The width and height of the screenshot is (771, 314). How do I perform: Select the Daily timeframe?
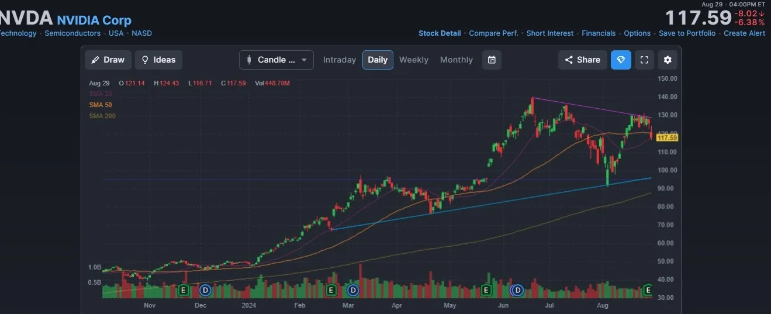click(x=378, y=60)
